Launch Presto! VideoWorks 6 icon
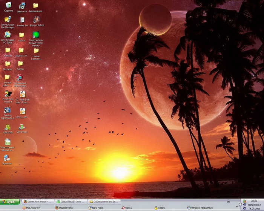The height and width of the screenshot is (211, 264). [8, 110]
